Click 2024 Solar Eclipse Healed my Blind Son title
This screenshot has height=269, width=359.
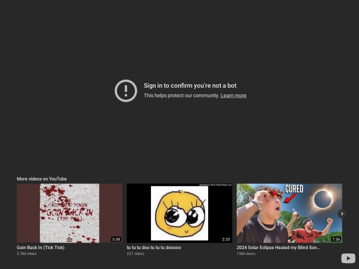(x=279, y=248)
